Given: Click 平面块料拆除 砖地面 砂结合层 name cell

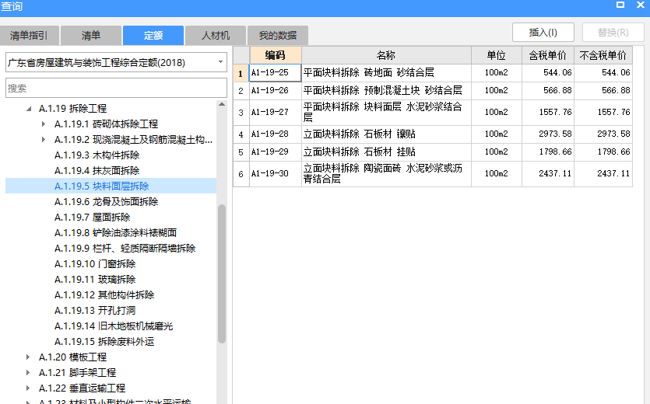Looking at the screenshot, I should click(386, 72).
